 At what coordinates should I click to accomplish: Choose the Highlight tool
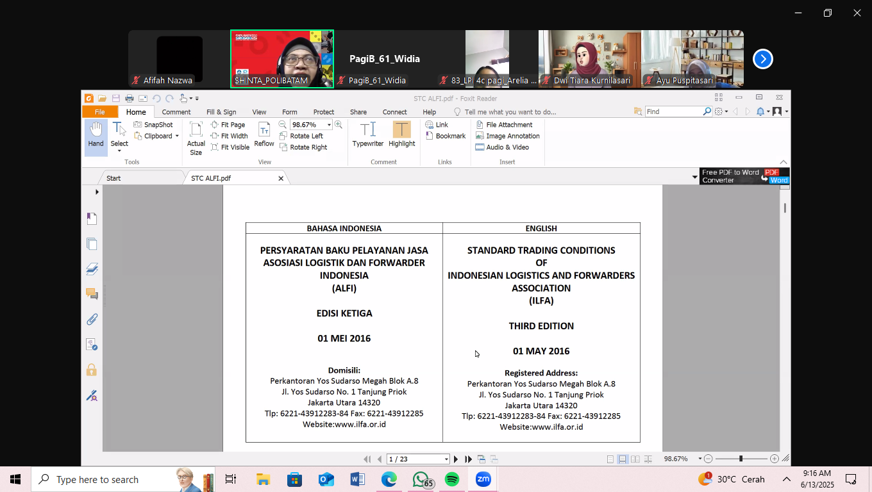[401, 135]
